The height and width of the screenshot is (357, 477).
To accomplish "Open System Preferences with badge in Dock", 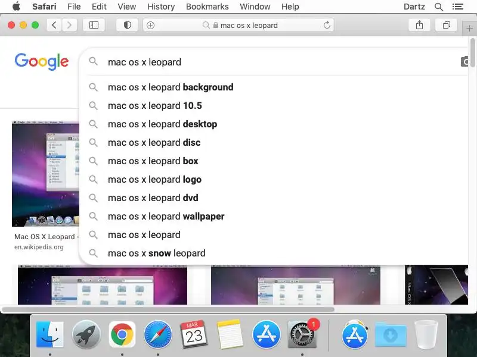I will click(302, 334).
